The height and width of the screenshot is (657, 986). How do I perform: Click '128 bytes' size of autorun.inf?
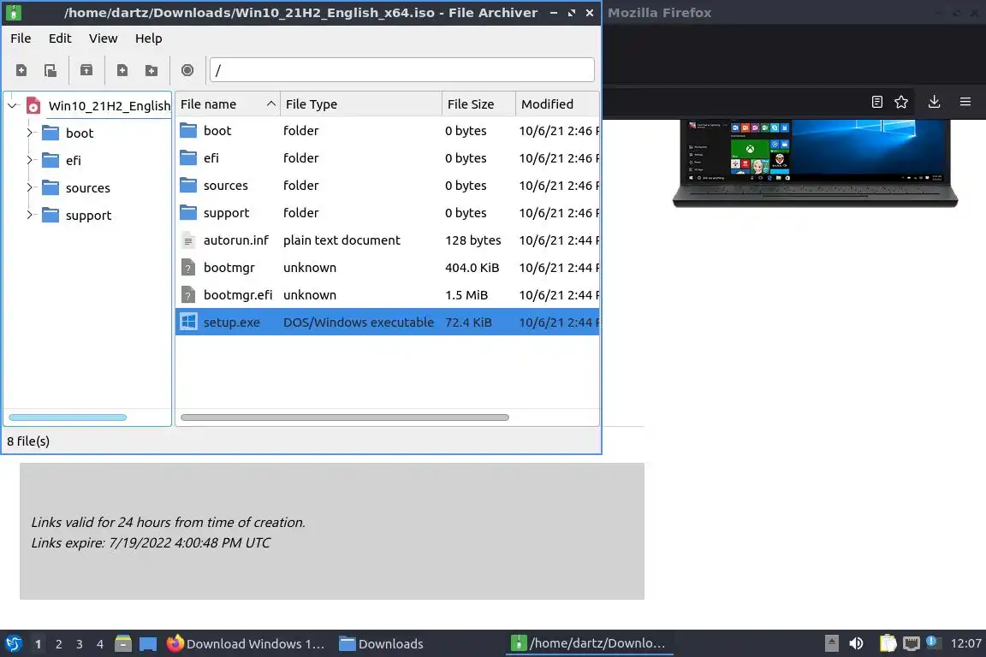(472, 240)
